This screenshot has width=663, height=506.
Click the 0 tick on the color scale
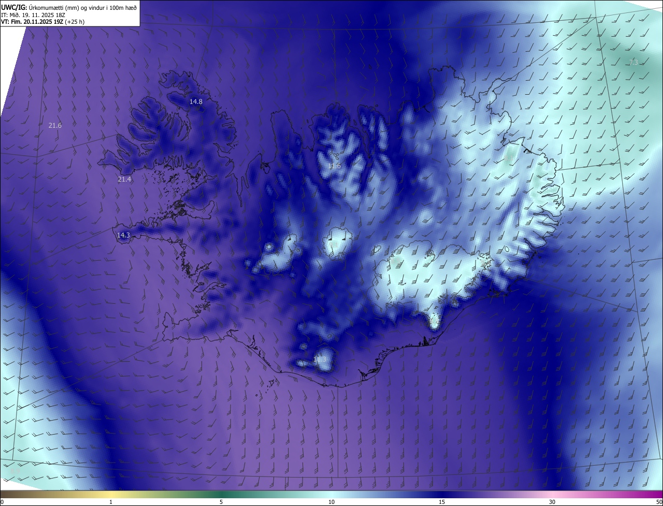(x=2, y=502)
